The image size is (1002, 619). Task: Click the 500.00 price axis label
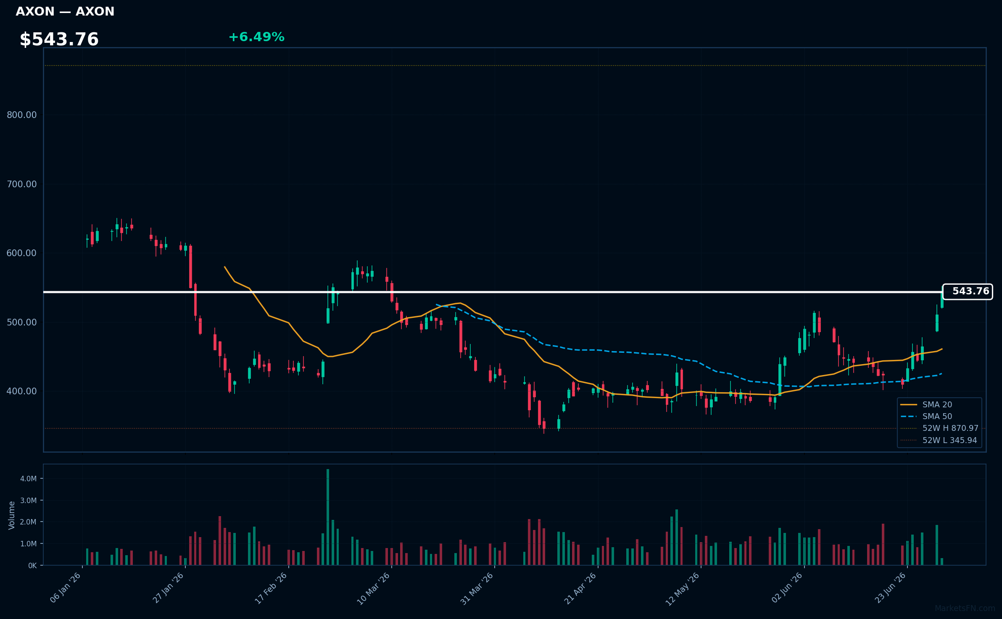(22, 322)
